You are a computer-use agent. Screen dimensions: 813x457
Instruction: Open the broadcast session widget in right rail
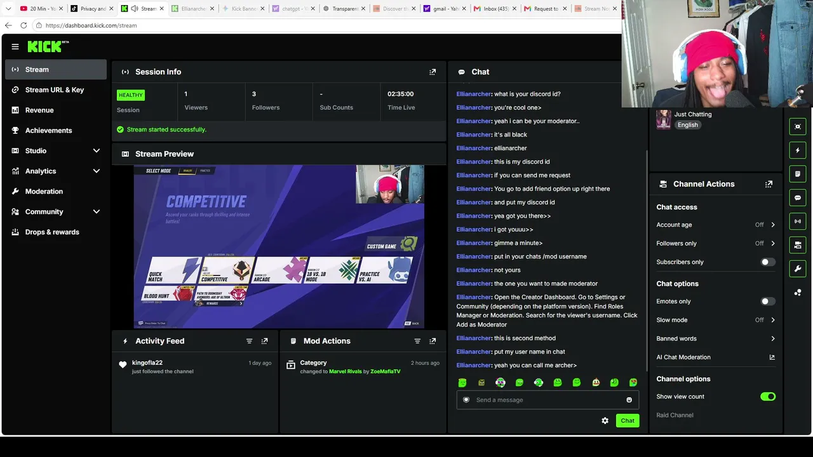(x=798, y=221)
